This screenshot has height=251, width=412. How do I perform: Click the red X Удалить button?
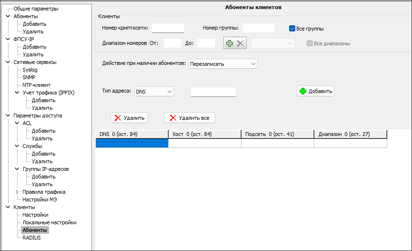(129, 118)
